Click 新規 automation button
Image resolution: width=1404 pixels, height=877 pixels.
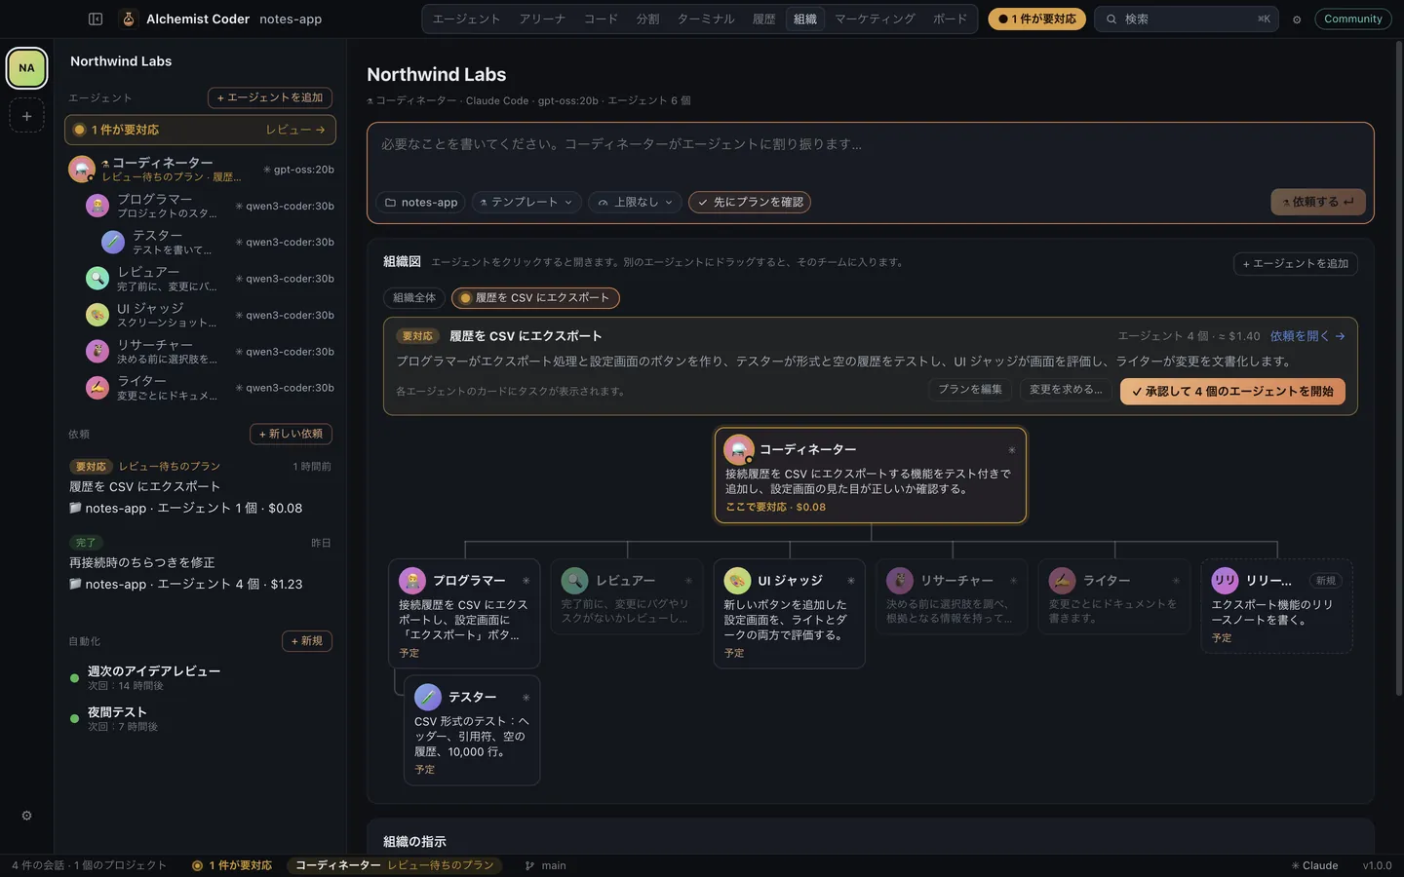tap(307, 641)
